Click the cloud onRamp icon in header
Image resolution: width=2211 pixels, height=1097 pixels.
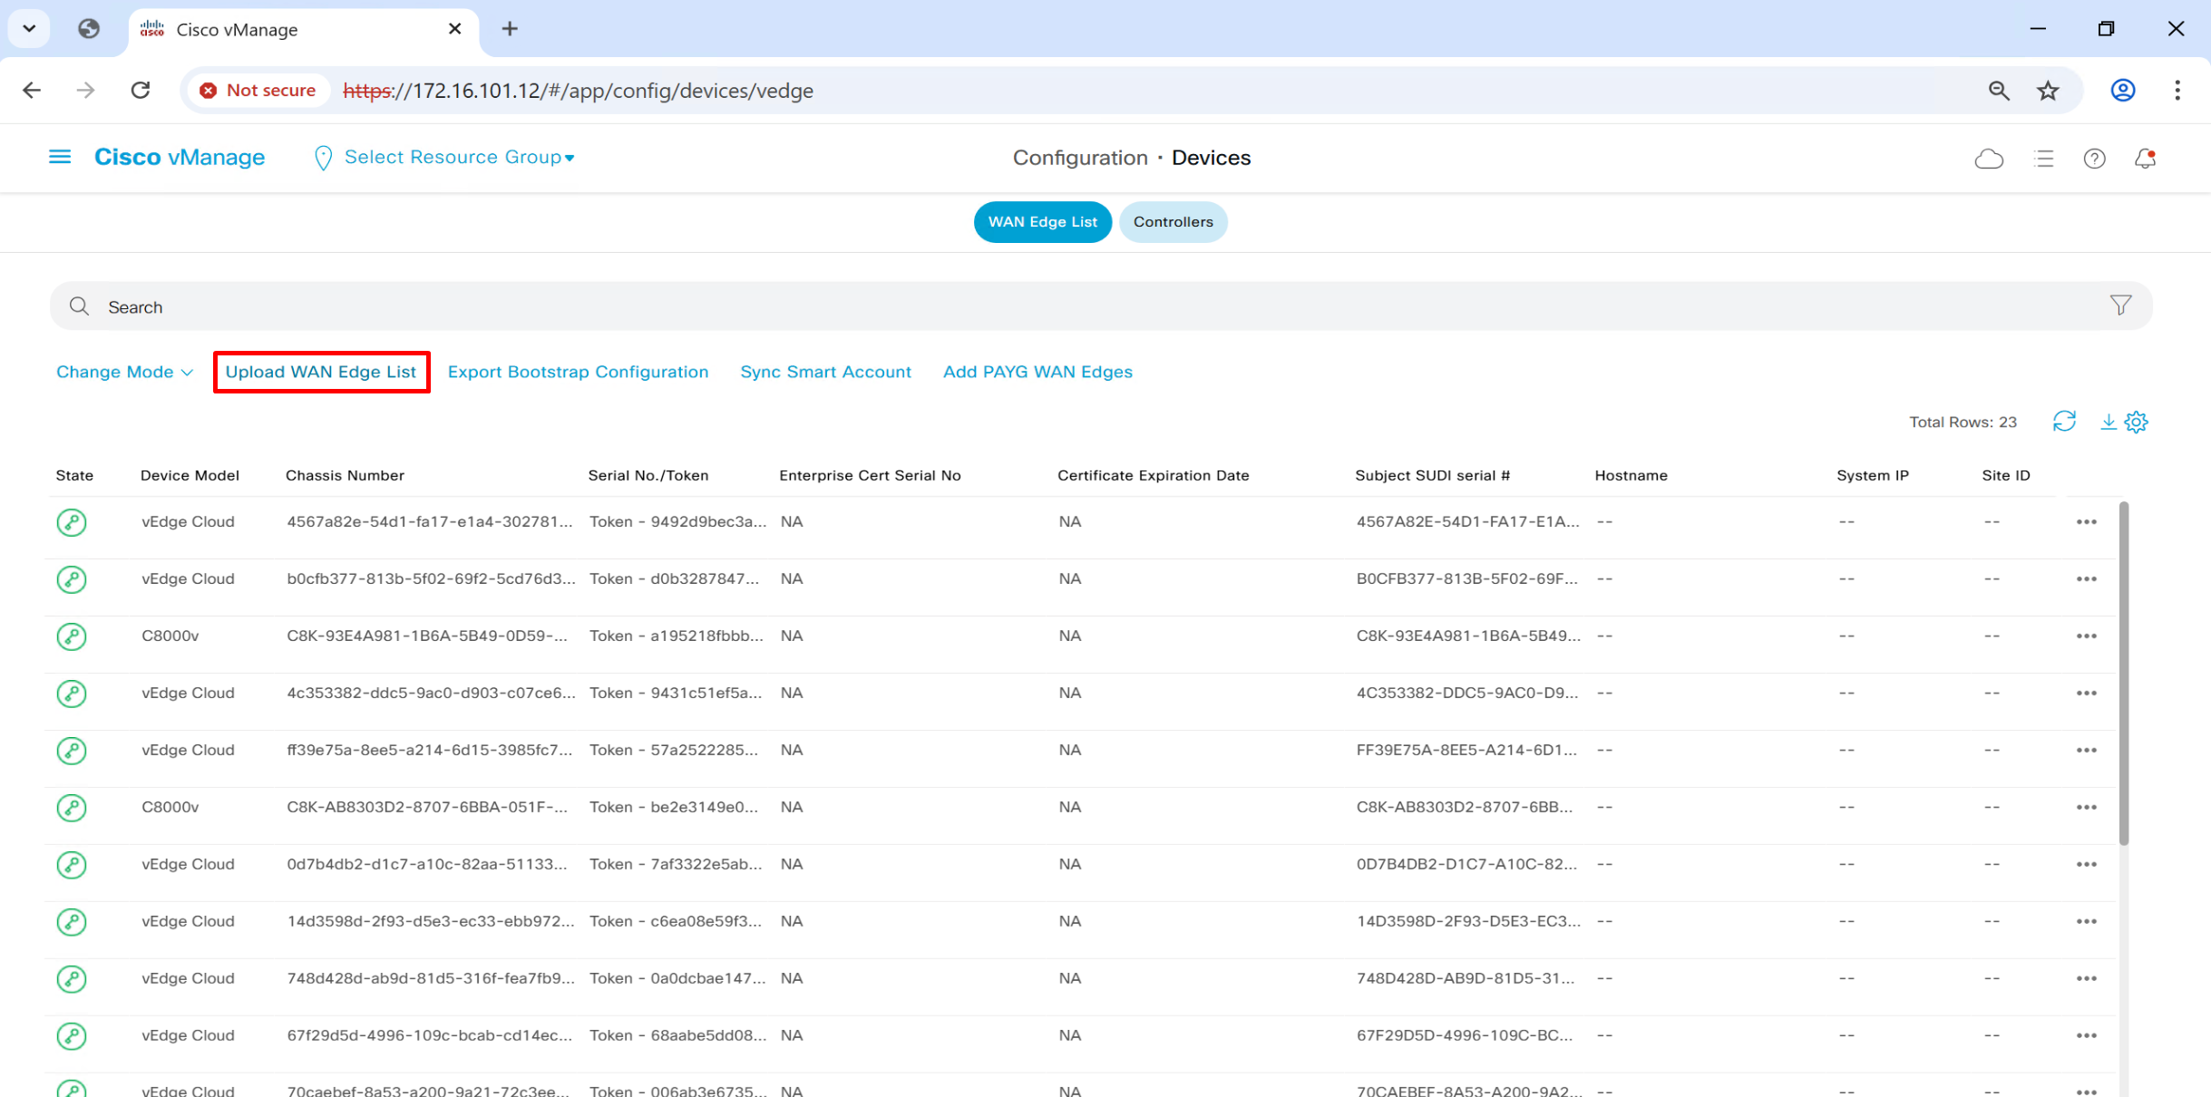click(x=1989, y=159)
